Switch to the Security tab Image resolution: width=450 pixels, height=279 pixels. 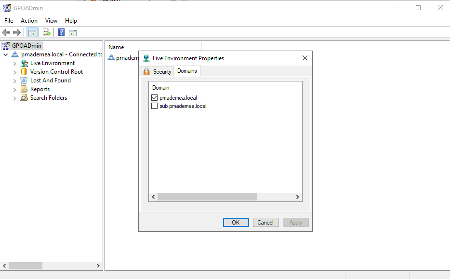(157, 71)
